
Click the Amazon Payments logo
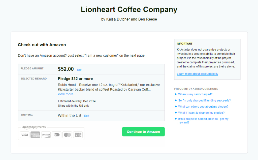point(34,127)
